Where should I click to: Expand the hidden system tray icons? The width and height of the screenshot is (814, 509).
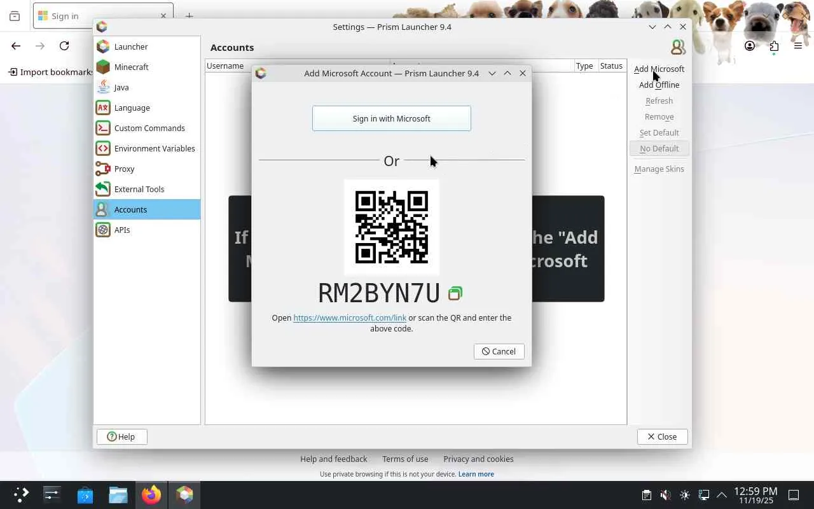[722, 495]
